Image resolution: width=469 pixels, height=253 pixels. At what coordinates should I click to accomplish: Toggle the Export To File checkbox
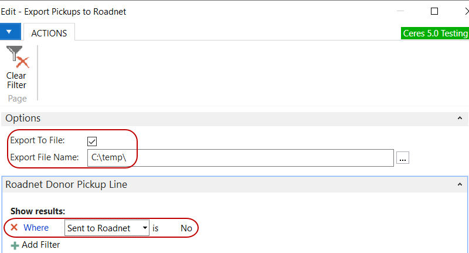[x=91, y=140]
